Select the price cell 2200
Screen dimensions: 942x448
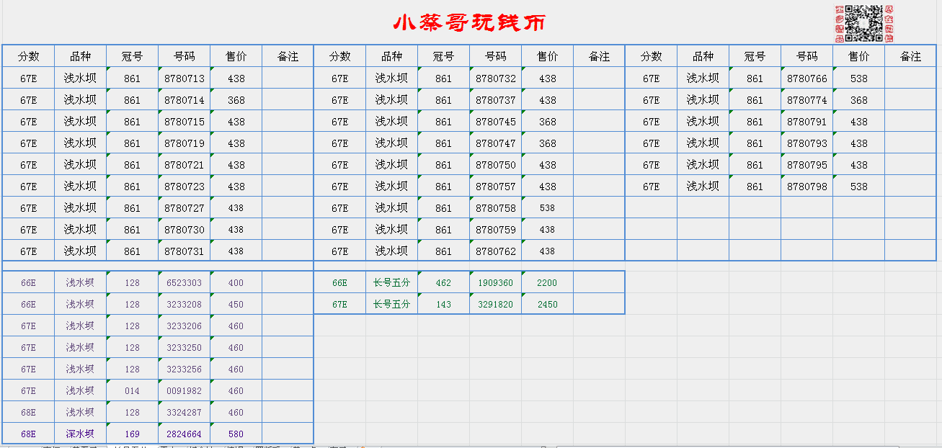tap(547, 283)
